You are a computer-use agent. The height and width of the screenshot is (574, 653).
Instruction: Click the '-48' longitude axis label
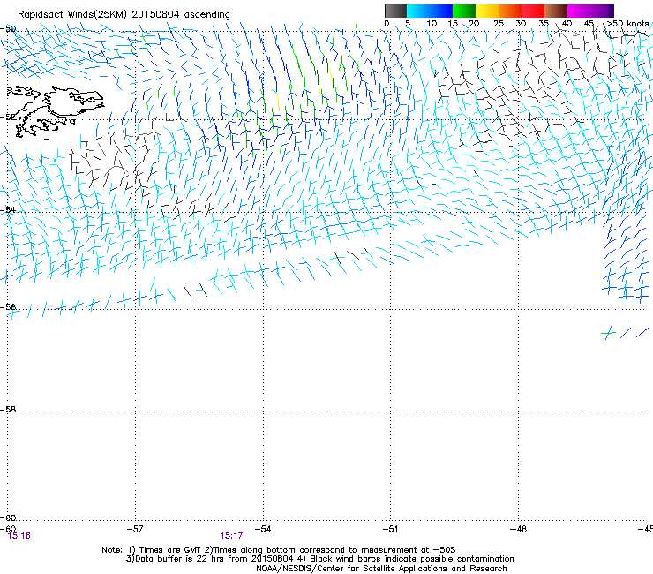(518, 529)
